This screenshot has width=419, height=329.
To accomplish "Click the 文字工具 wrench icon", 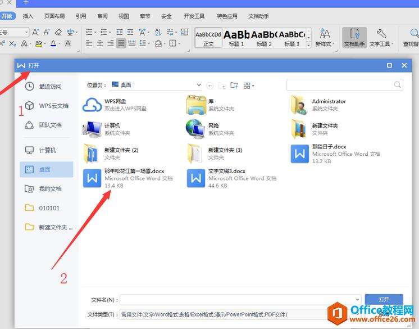I will [381, 34].
